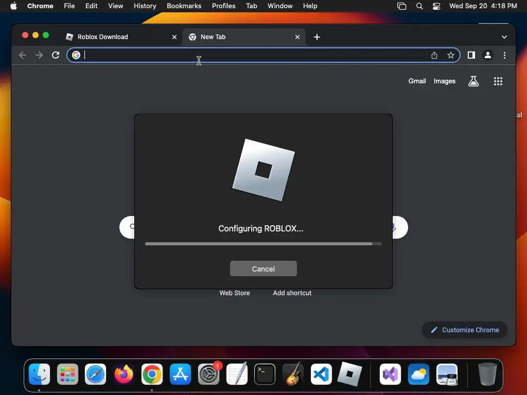Click Roblox icon in the Dock
This screenshot has width=527, height=395.
[x=349, y=374]
